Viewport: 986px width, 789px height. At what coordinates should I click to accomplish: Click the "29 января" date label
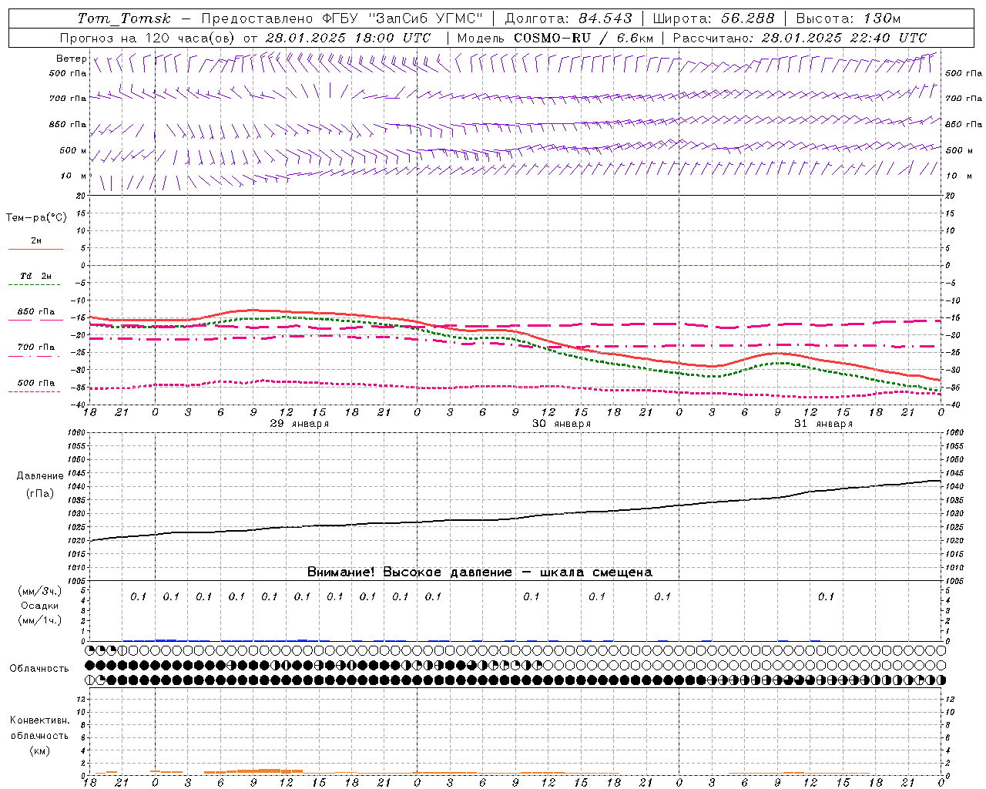[300, 424]
